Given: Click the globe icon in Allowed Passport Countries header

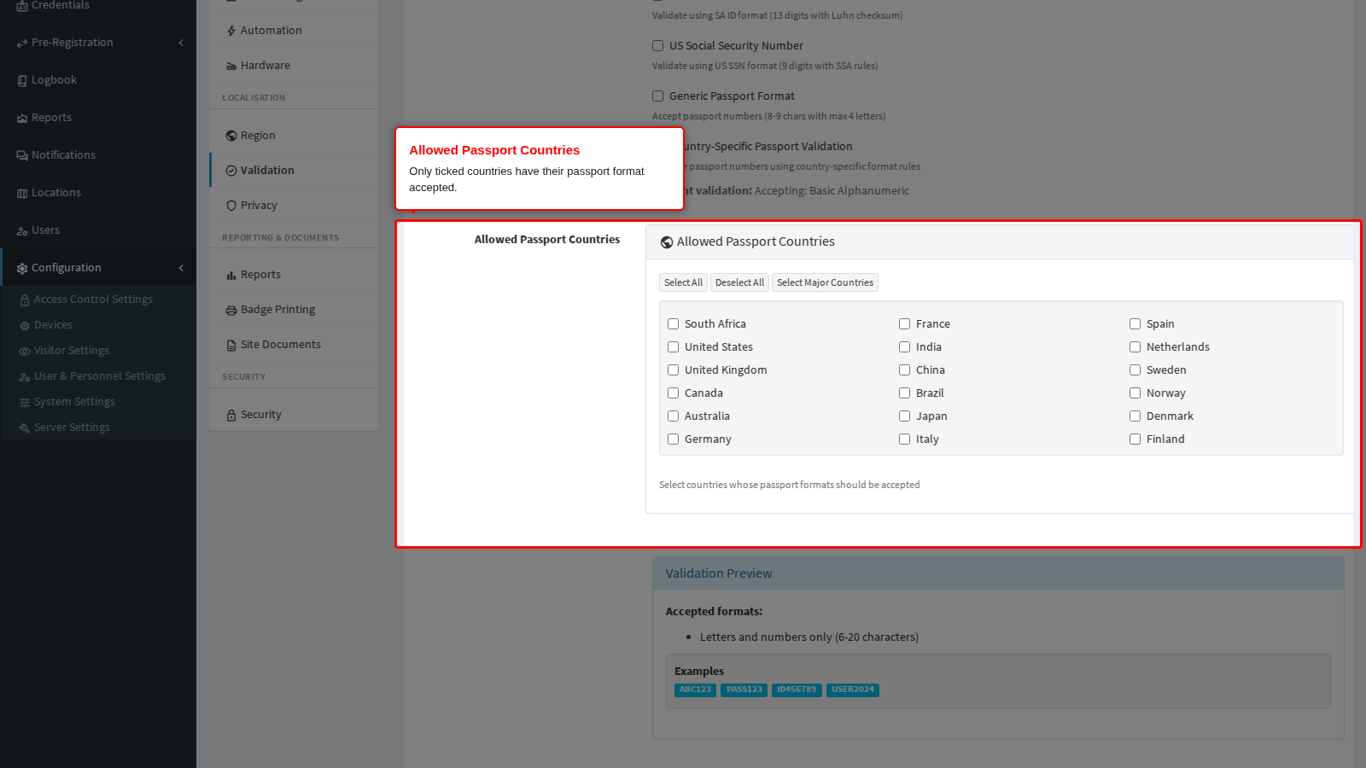Looking at the screenshot, I should click(667, 242).
